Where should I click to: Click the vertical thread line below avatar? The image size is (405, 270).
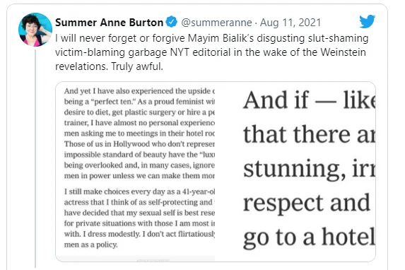tap(35, 158)
